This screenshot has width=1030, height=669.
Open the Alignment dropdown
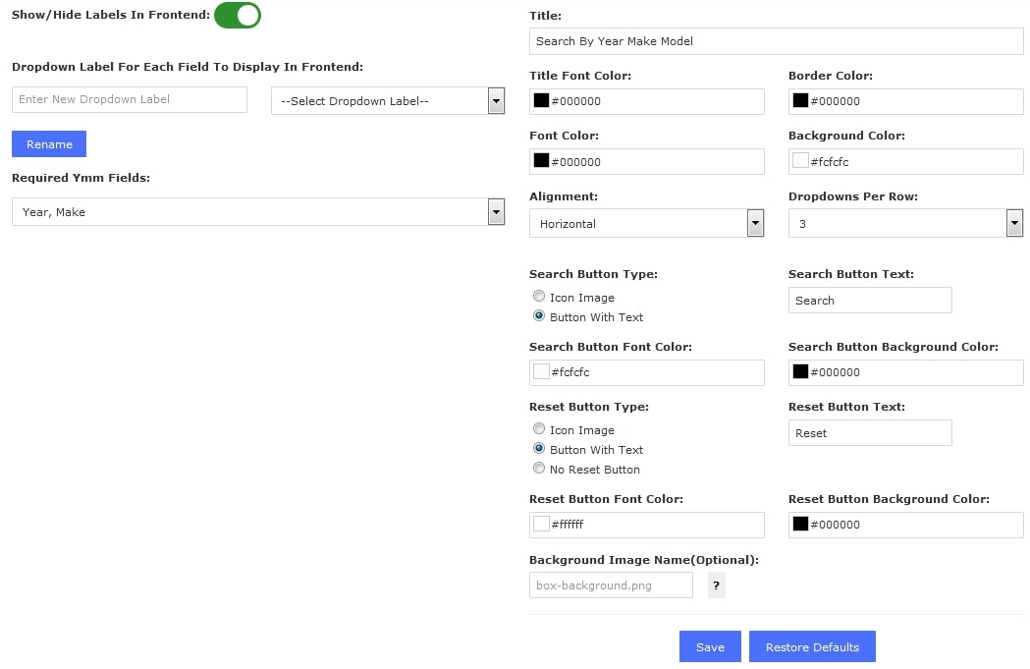(646, 224)
